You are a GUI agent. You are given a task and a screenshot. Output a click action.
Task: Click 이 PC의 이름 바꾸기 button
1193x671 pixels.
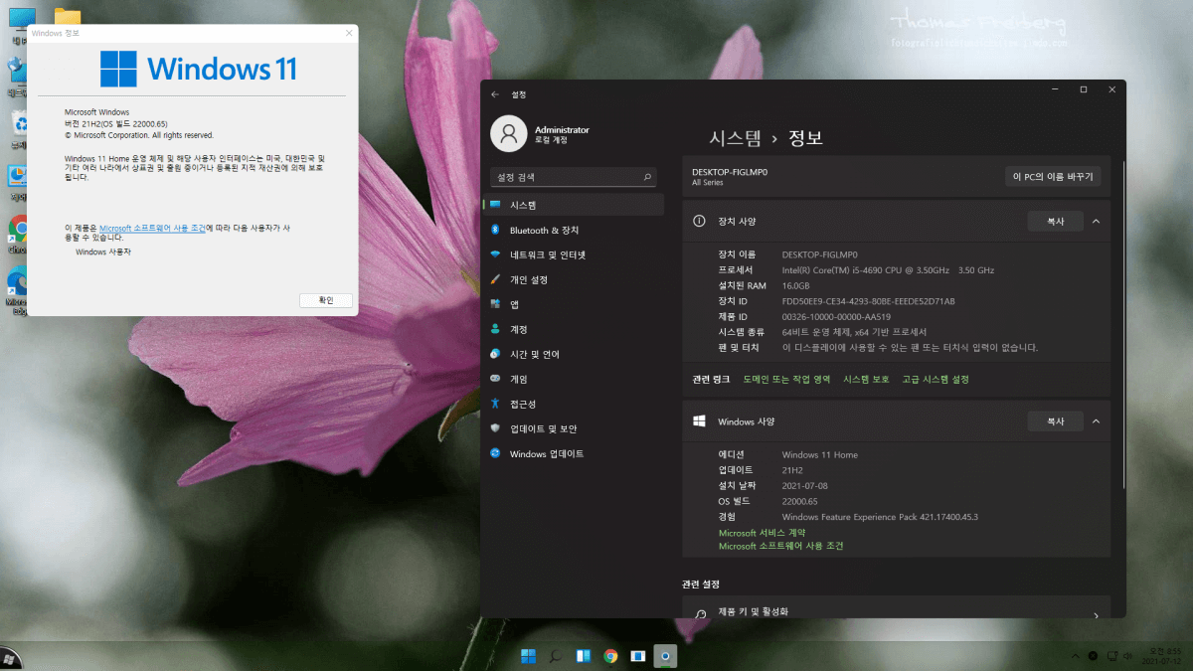pyautogui.click(x=1053, y=177)
